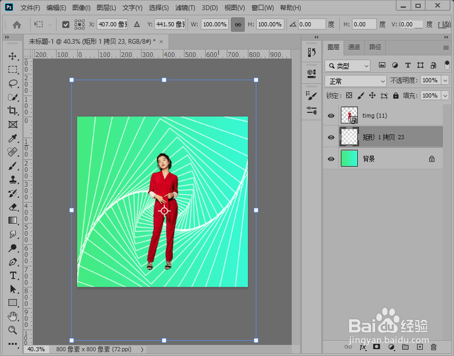
Task: Select the Crop tool
Action: [x=13, y=111]
